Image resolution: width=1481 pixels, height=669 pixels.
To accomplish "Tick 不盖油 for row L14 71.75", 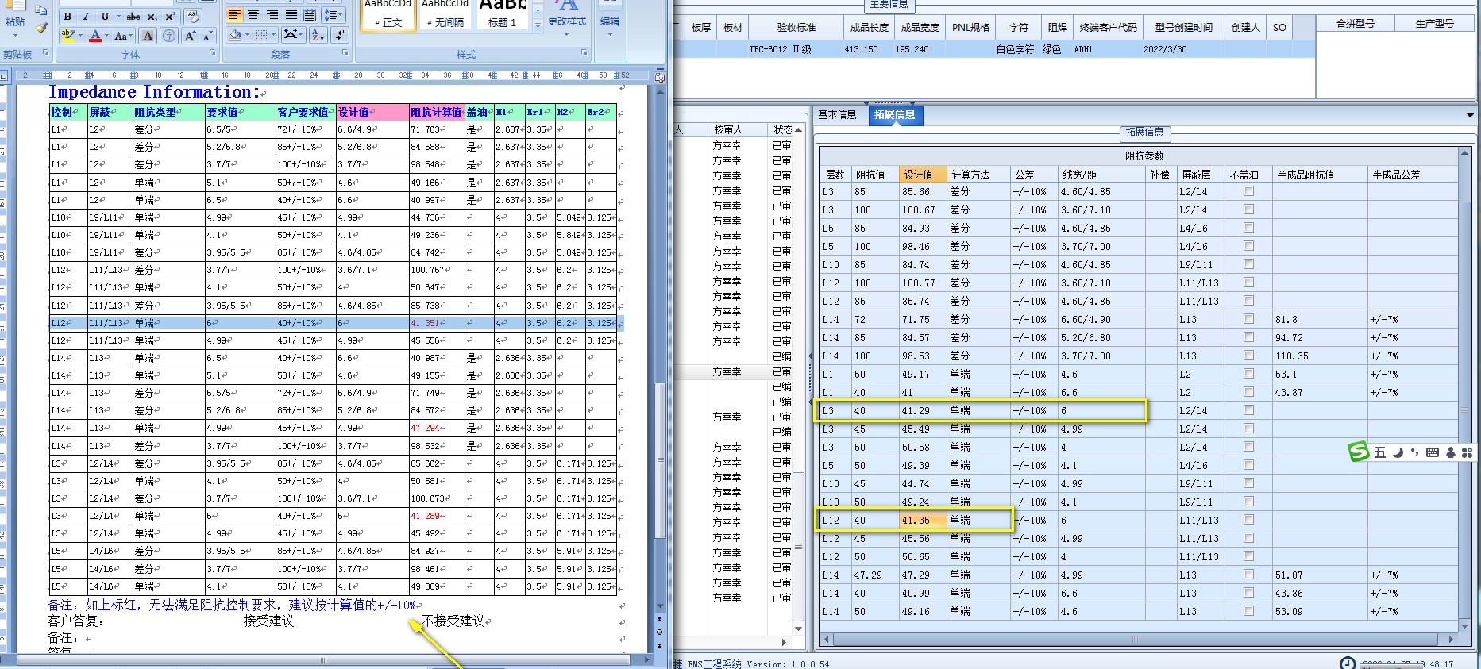I will 1248,319.
